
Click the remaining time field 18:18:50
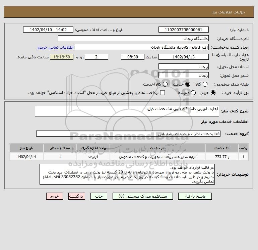point(62,57)
